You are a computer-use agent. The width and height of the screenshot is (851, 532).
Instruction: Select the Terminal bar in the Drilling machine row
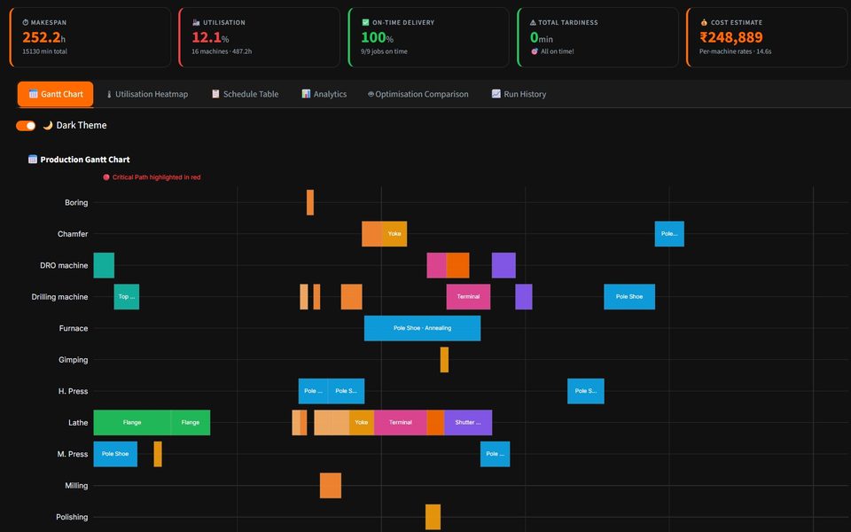coord(468,297)
